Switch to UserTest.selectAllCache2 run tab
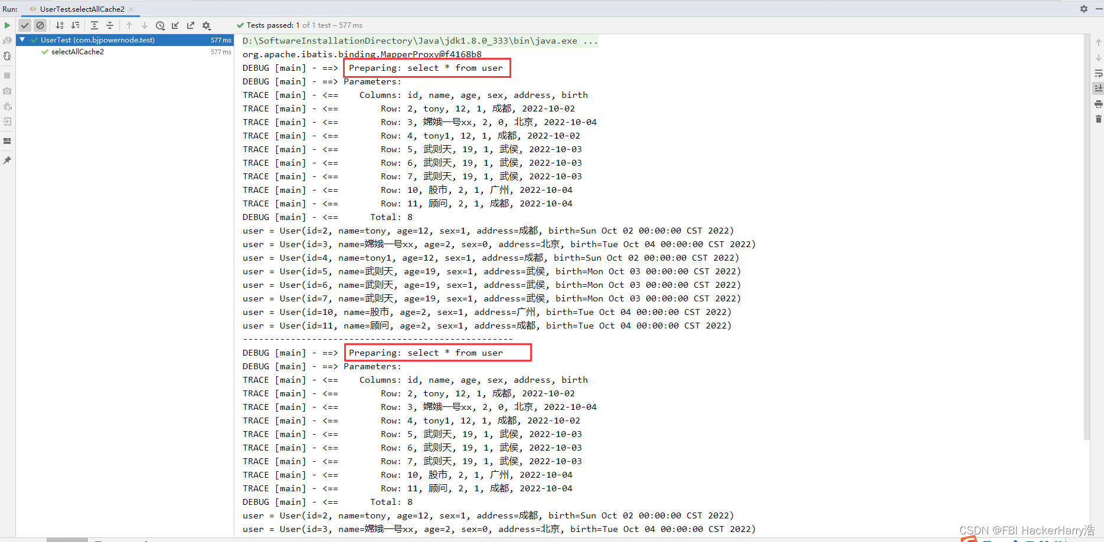This screenshot has width=1104, height=542. (82, 9)
